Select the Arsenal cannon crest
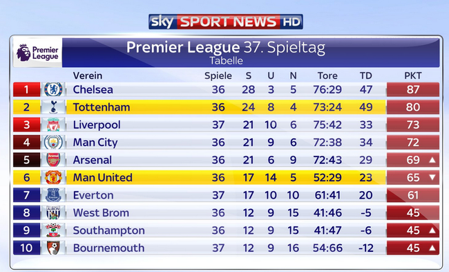 (x=54, y=160)
